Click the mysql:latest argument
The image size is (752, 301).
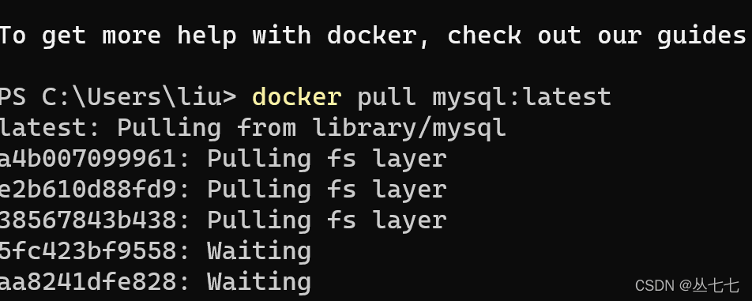[x=522, y=99]
